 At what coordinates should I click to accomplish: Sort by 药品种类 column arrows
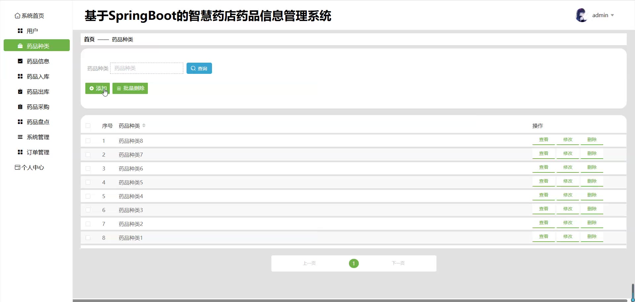(144, 126)
